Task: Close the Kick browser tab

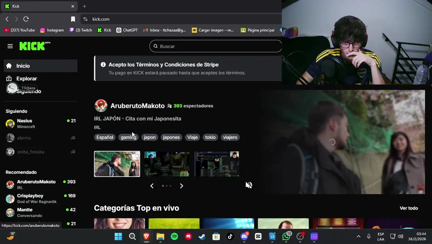Action: 73,6
